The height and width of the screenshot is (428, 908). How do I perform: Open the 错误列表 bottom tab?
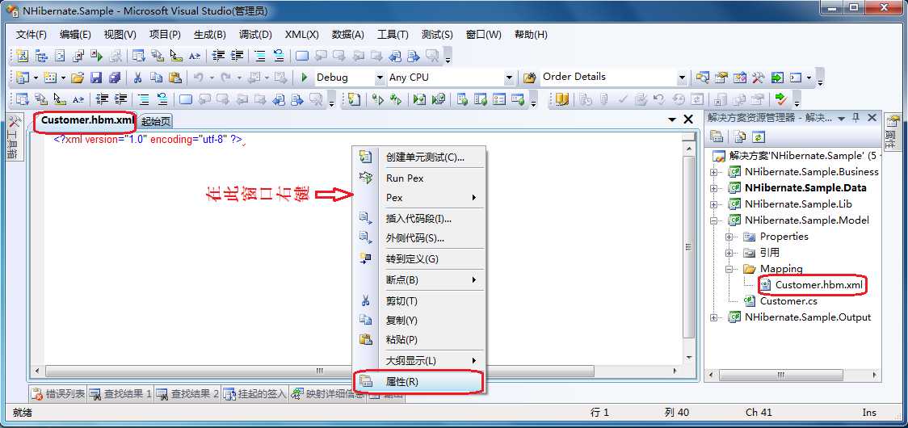(x=57, y=394)
